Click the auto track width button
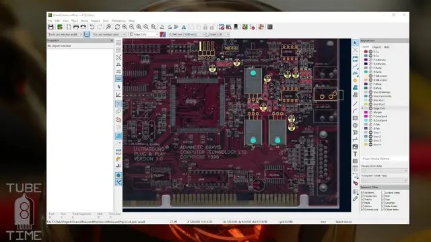 [87, 34]
